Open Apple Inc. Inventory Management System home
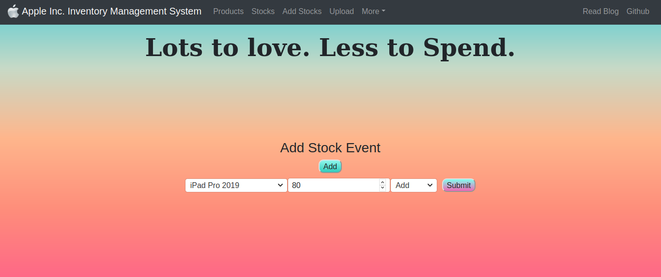The width and height of the screenshot is (661, 277). pos(111,11)
